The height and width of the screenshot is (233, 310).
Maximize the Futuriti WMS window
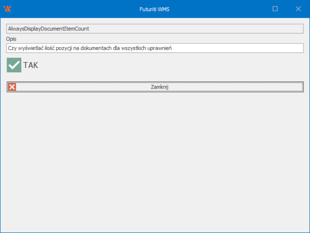275,9
